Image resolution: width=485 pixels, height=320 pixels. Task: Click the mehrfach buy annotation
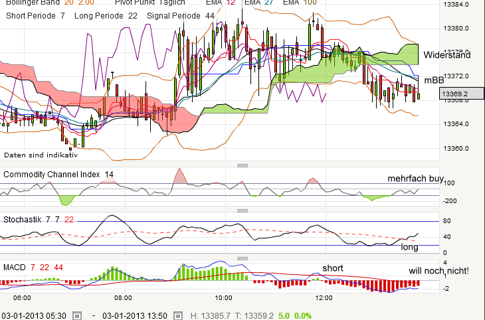coord(415,179)
